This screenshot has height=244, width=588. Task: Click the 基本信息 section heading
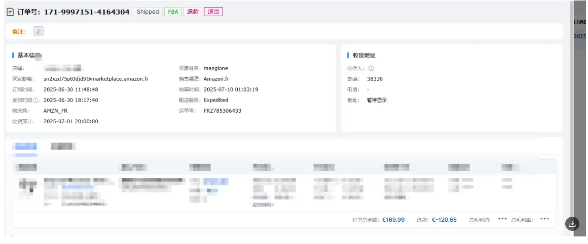pos(29,55)
